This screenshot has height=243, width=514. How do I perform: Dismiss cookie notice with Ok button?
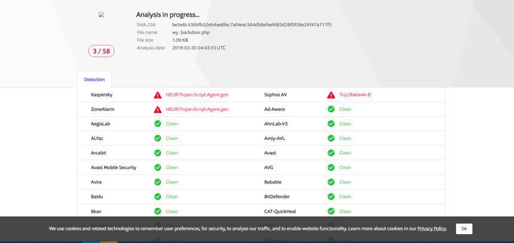(464, 229)
